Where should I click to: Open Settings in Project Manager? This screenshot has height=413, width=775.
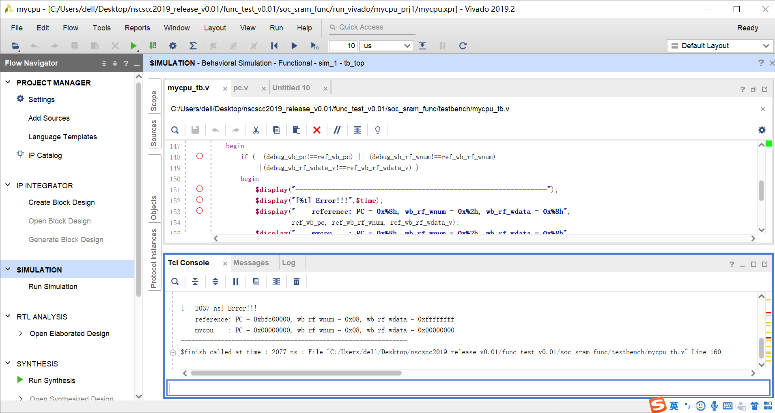tap(41, 100)
